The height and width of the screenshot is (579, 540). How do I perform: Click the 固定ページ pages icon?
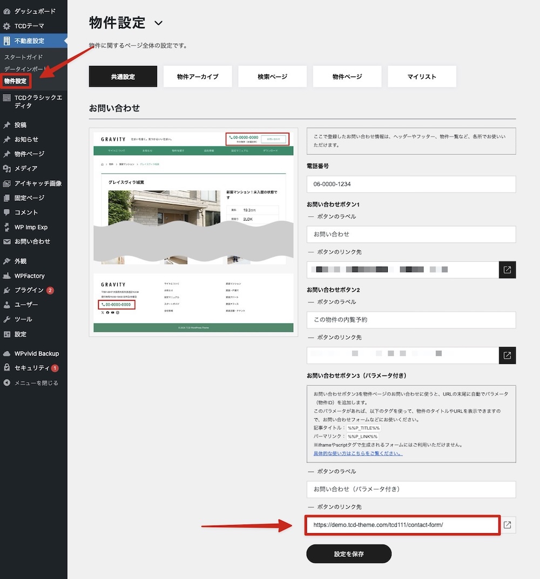tap(6, 198)
